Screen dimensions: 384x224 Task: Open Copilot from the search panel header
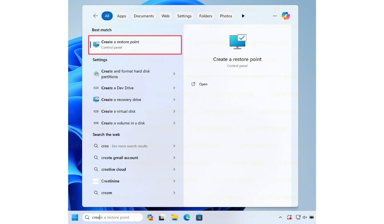coord(286,16)
